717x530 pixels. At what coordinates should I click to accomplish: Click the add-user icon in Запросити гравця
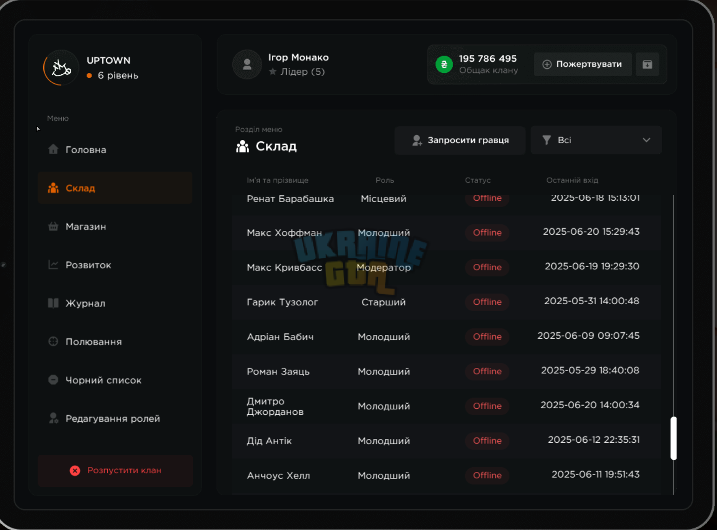[417, 140]
